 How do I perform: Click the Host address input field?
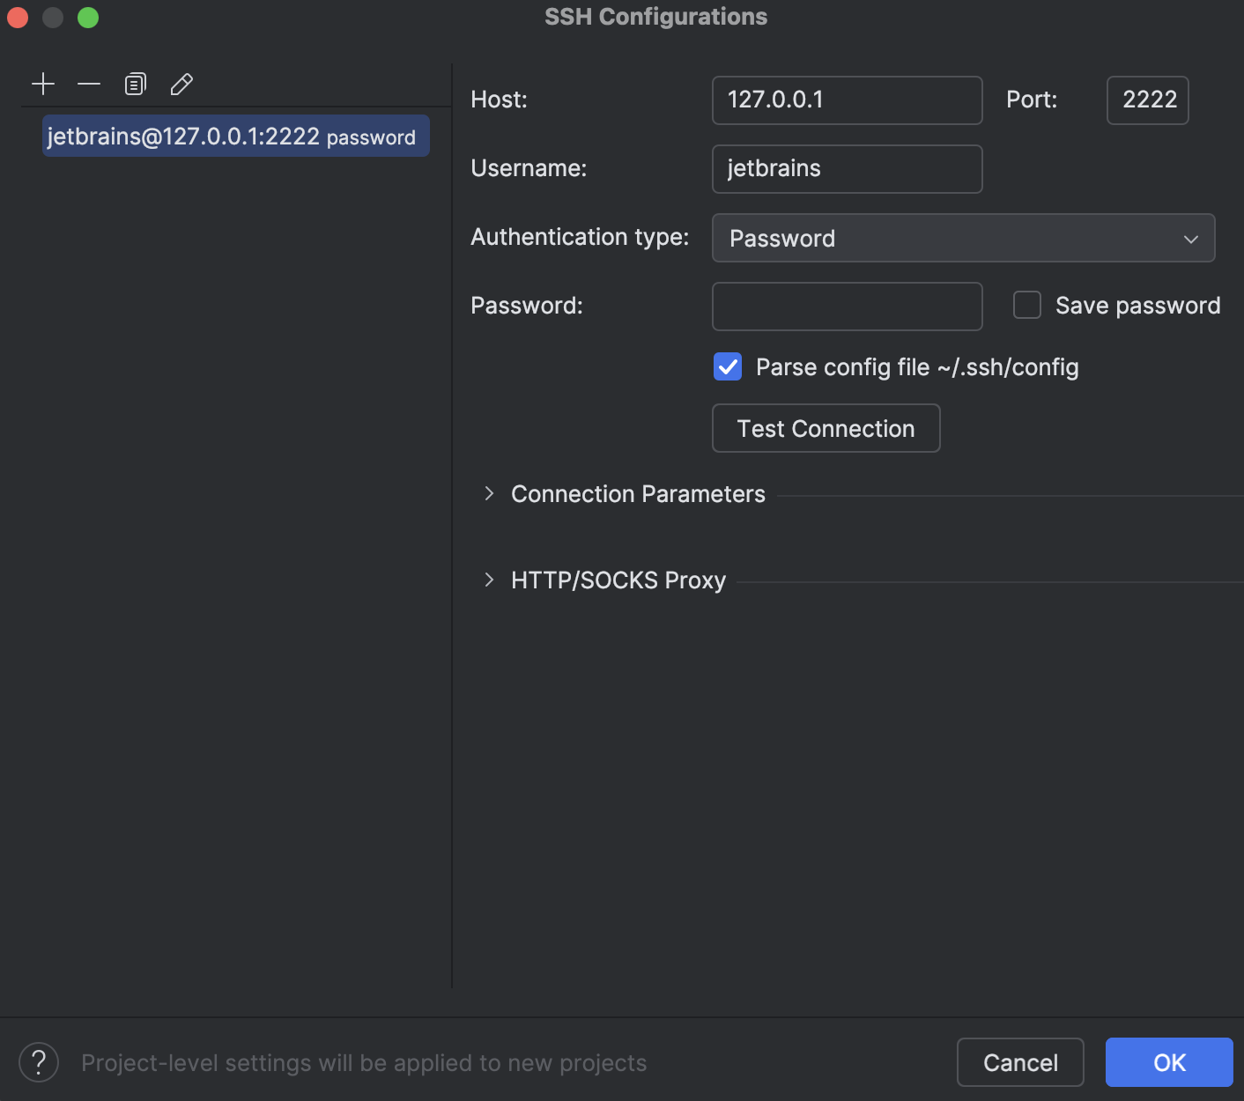click(x=846, y=100)
